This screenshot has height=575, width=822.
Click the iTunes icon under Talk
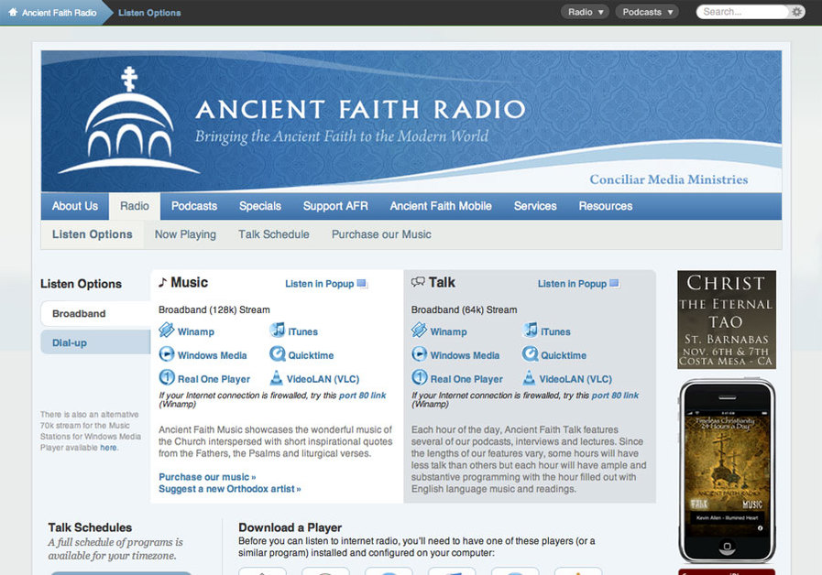(530, 330)
